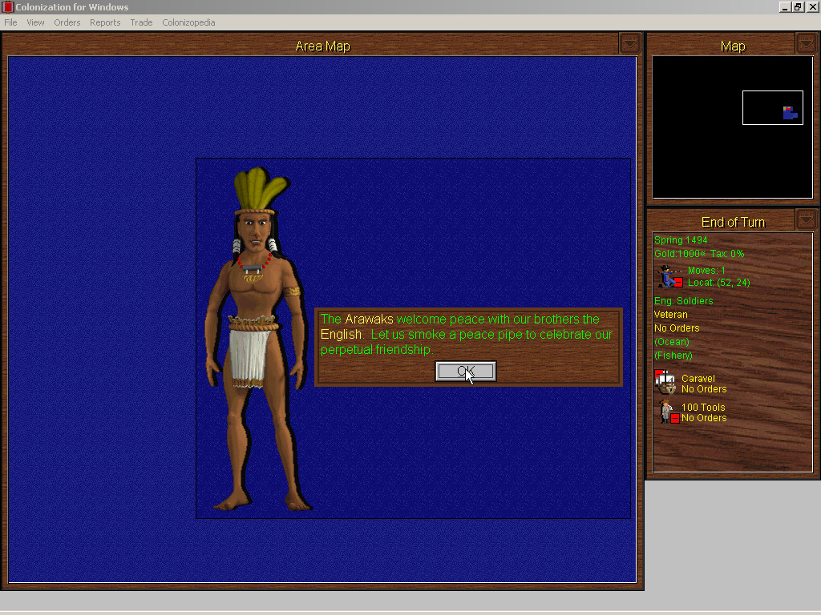Select the 100 Tools colonist icon
Image resolution: width=821 pixels, height=615 pixels.
click(669, 412)
